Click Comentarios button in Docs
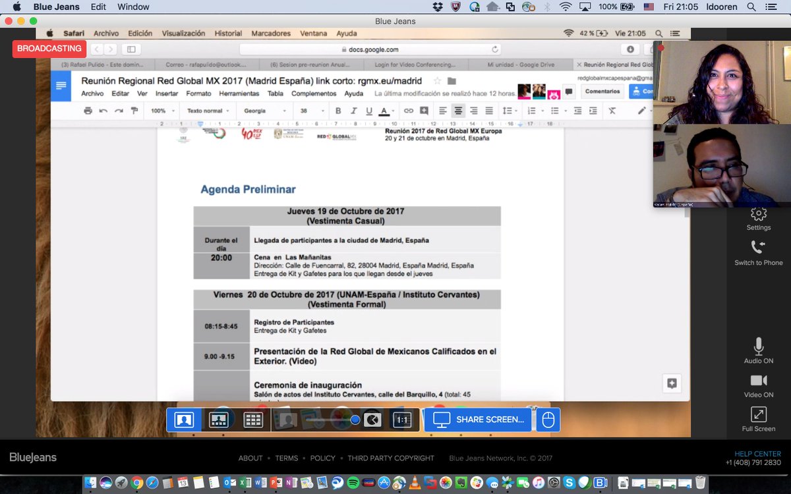 click(x=602, y=92)
